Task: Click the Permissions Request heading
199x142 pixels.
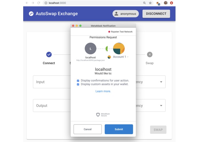Action: pyautogui.click(x=103, y=37)
